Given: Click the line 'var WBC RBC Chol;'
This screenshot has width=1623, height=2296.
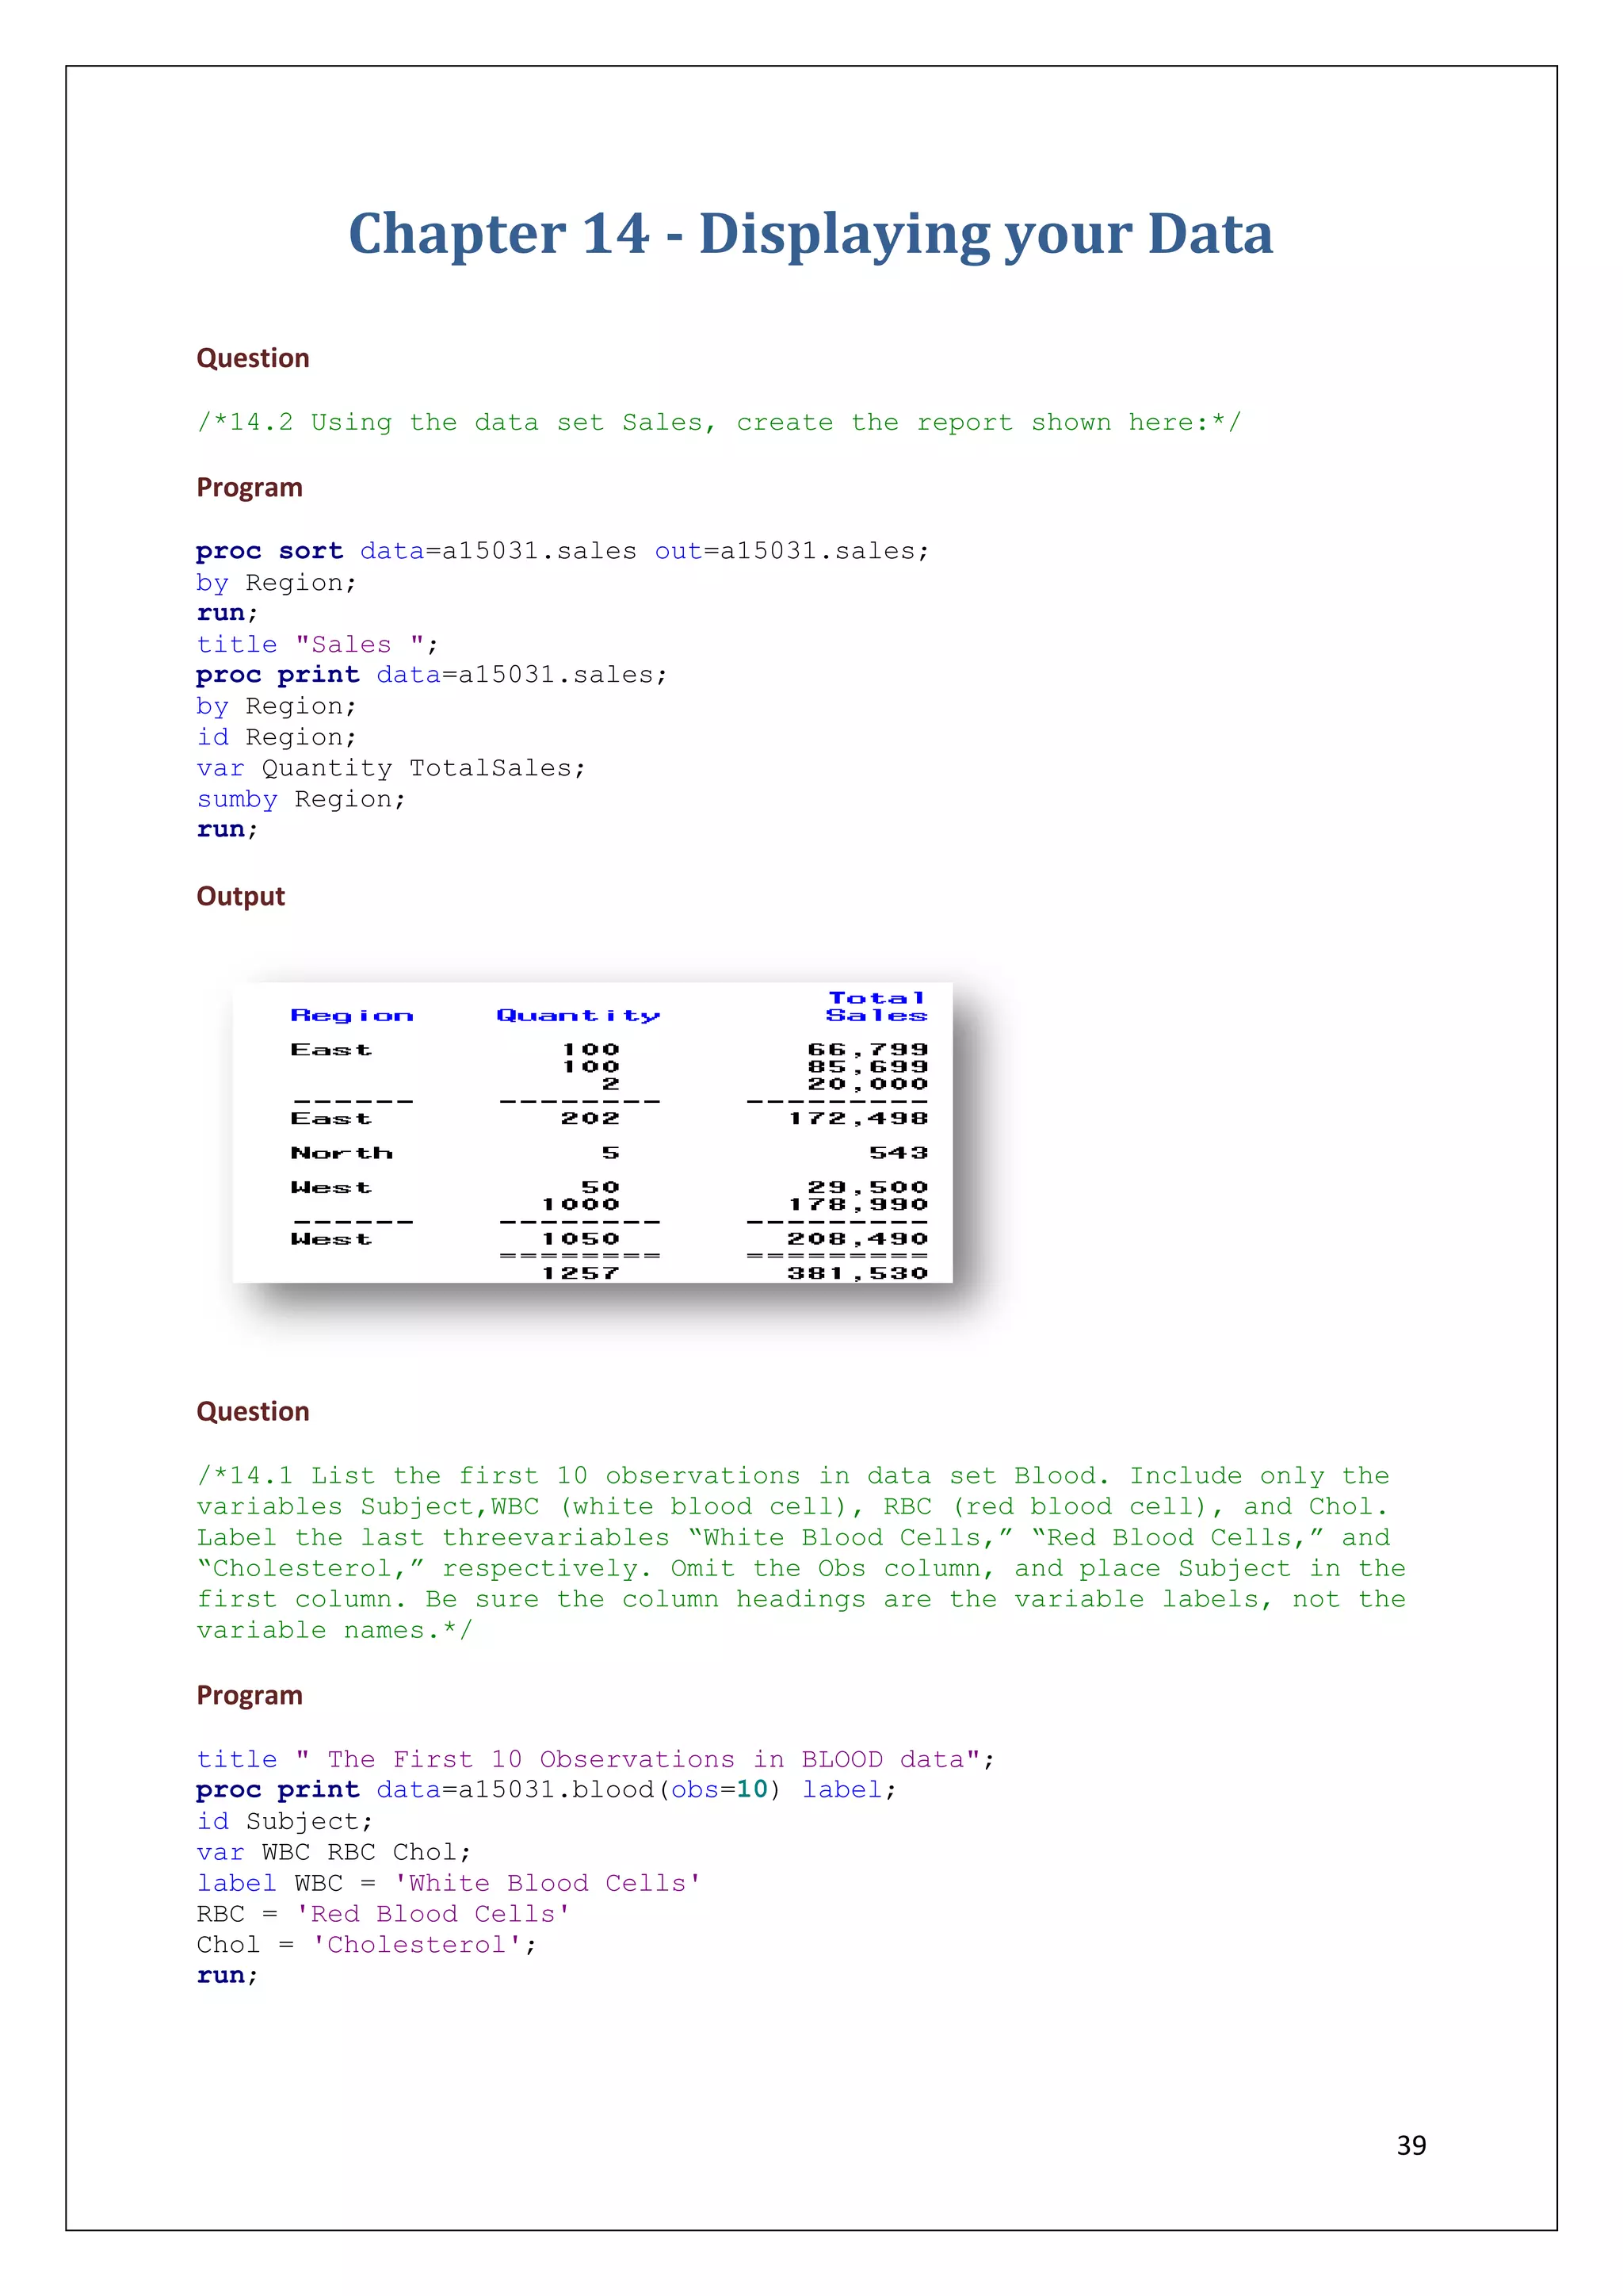Looking at the screenshot, I should 334,1852.
